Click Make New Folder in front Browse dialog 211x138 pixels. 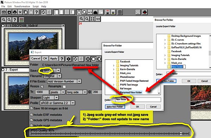coord(115,107)
